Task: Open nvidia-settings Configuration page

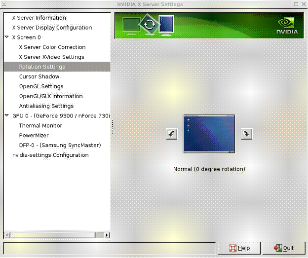Action: coord(50,155)
